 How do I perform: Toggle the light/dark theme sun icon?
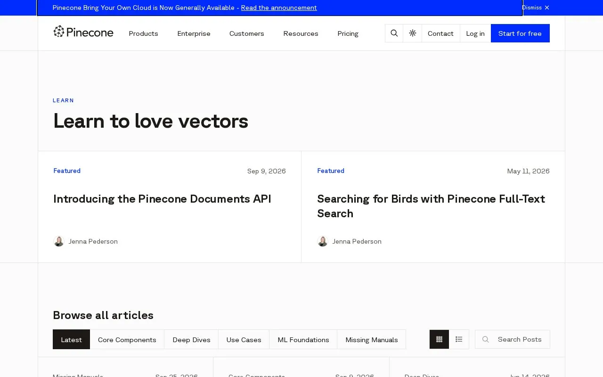[413, 33]
